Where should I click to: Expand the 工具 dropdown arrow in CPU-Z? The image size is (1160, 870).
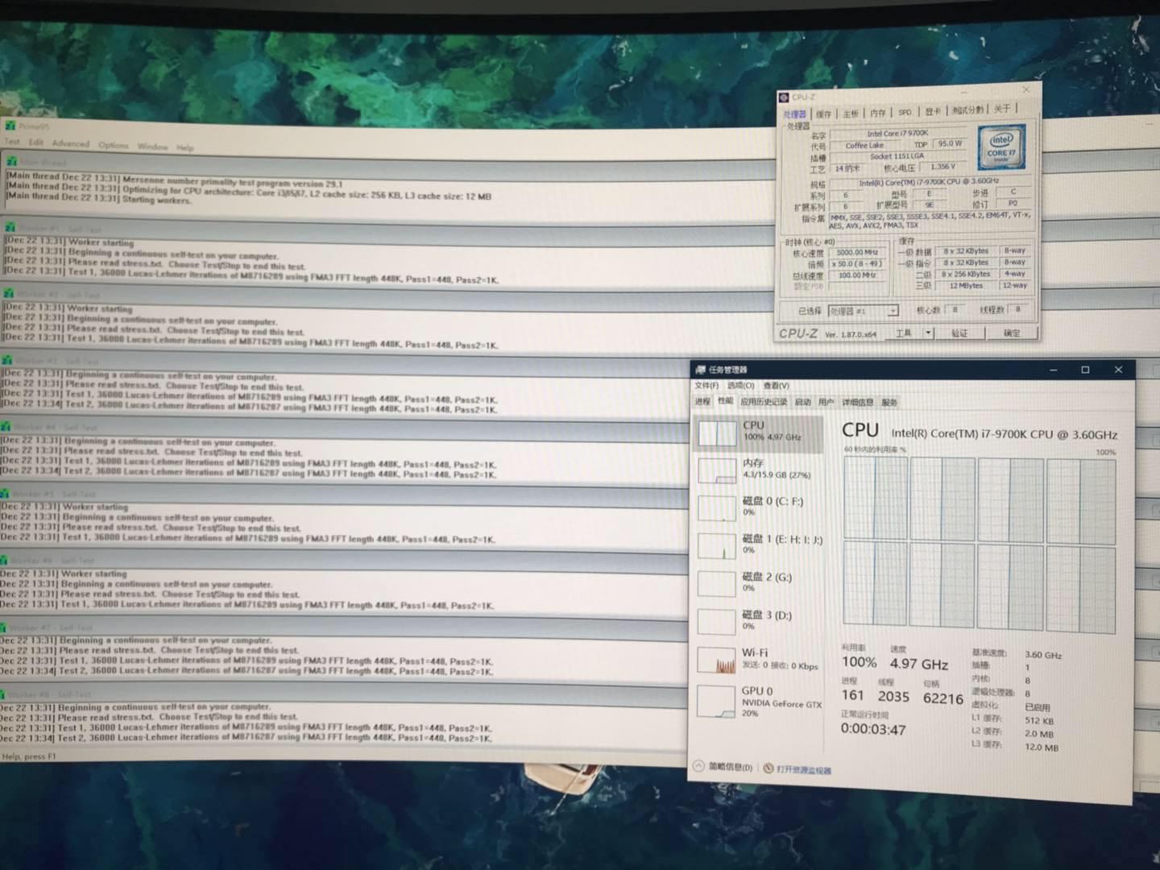[x=928, y=333]
